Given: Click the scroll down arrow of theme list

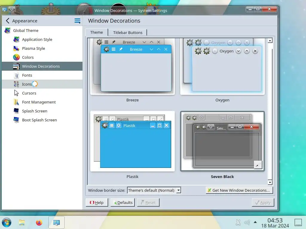Looking at the screenshot, I should click(270, 182).
